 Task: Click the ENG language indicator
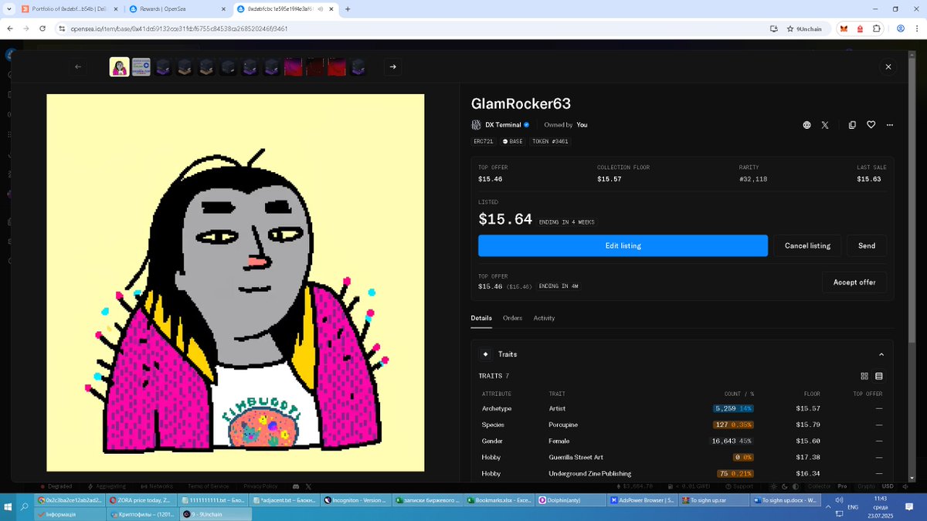[x=853, y=507]
